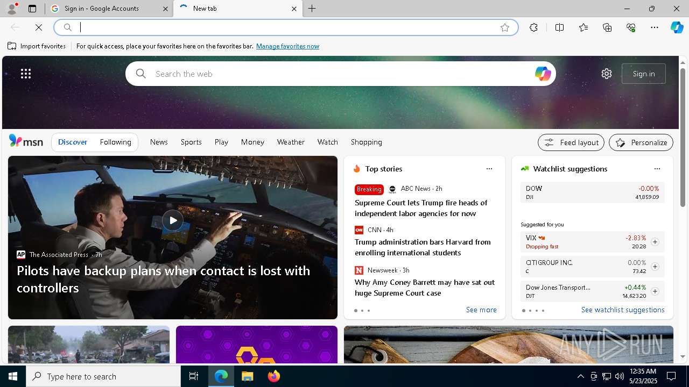Screen dimensions: 689x387
Task: Click See more in Top stories
Action: pos(481,310)
